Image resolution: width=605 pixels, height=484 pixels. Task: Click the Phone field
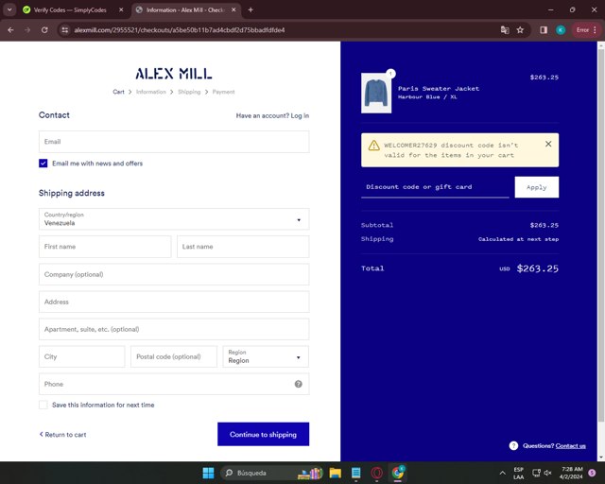(174, 384)
